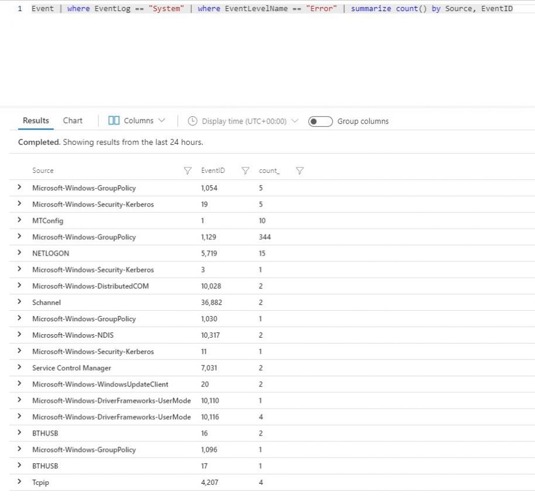Expand the first Microsoft-Windows-GroupPolicy row
The image size is (535, 496).
[19, 187]
